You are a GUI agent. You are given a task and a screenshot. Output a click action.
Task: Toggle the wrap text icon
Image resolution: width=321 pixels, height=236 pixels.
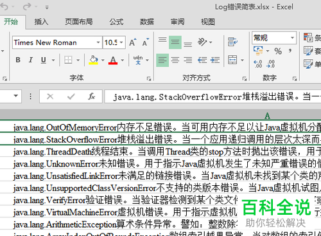[232, 42]
